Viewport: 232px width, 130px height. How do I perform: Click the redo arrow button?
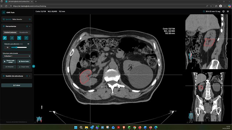point(26,38)
